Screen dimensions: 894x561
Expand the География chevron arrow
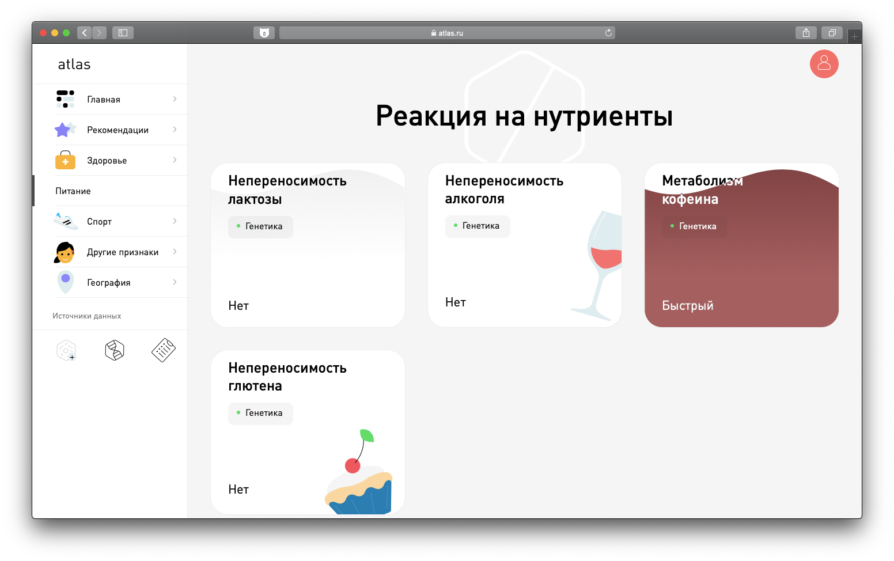click(175, 282)
